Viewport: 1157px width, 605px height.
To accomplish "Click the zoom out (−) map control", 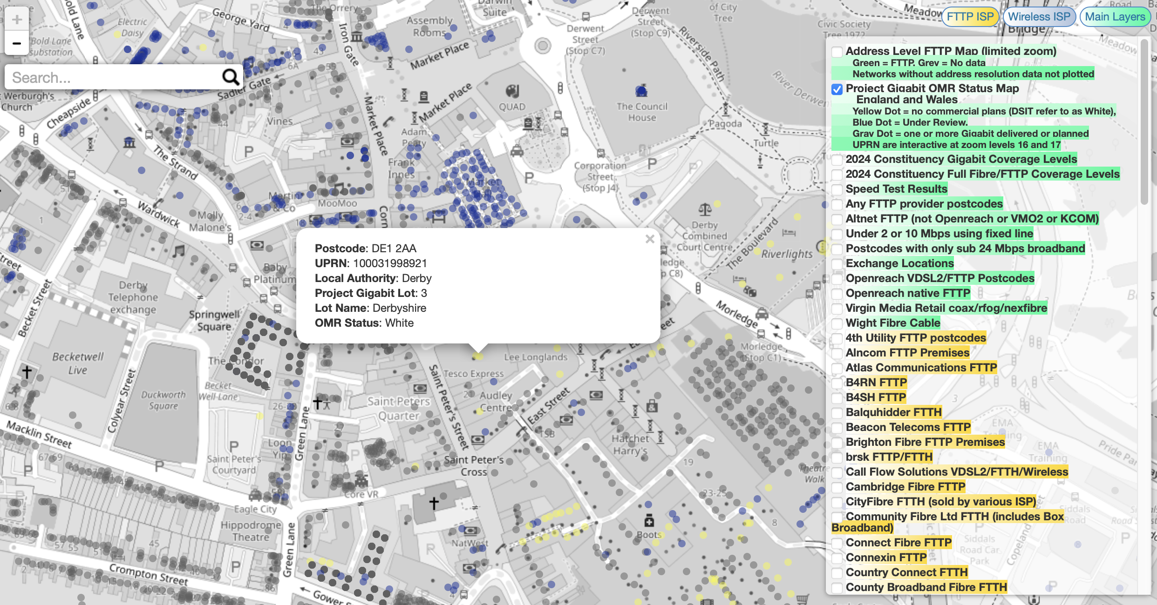I will [17, 43].
